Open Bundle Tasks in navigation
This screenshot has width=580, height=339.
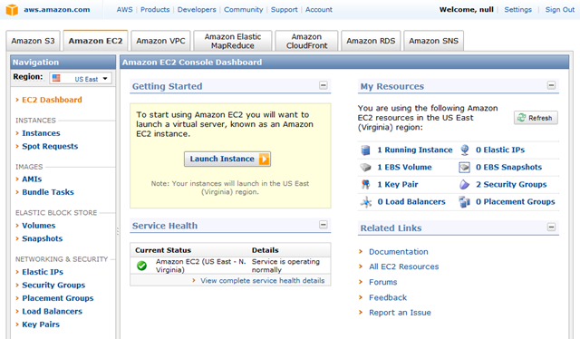coord(48,192)
